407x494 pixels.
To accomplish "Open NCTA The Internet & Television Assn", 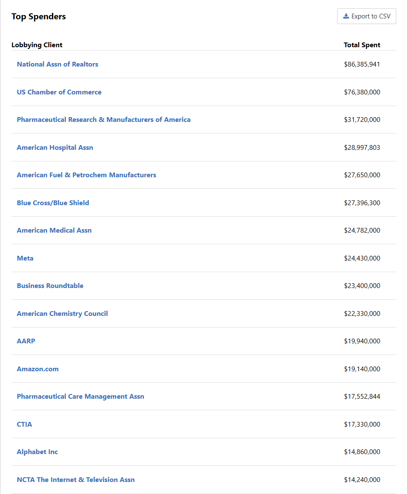I will coord(76,479).
